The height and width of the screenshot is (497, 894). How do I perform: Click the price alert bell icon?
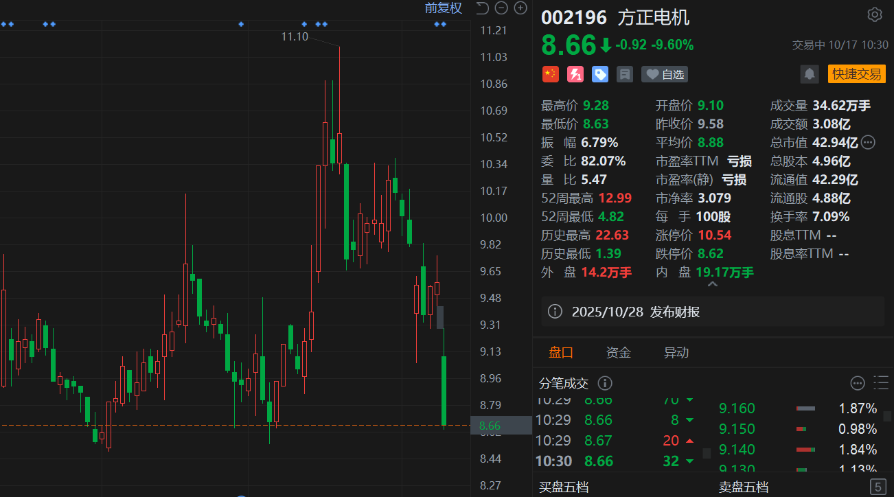pyautogui.click(x=810, y=74)
